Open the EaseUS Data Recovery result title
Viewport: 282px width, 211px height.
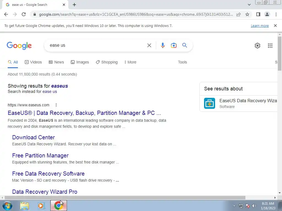84,113
